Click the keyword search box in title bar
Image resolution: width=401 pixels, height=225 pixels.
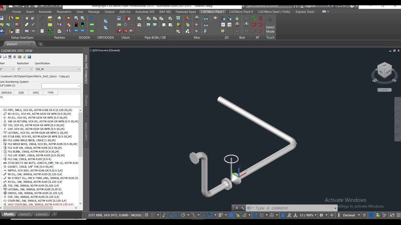tap(269, 6)
